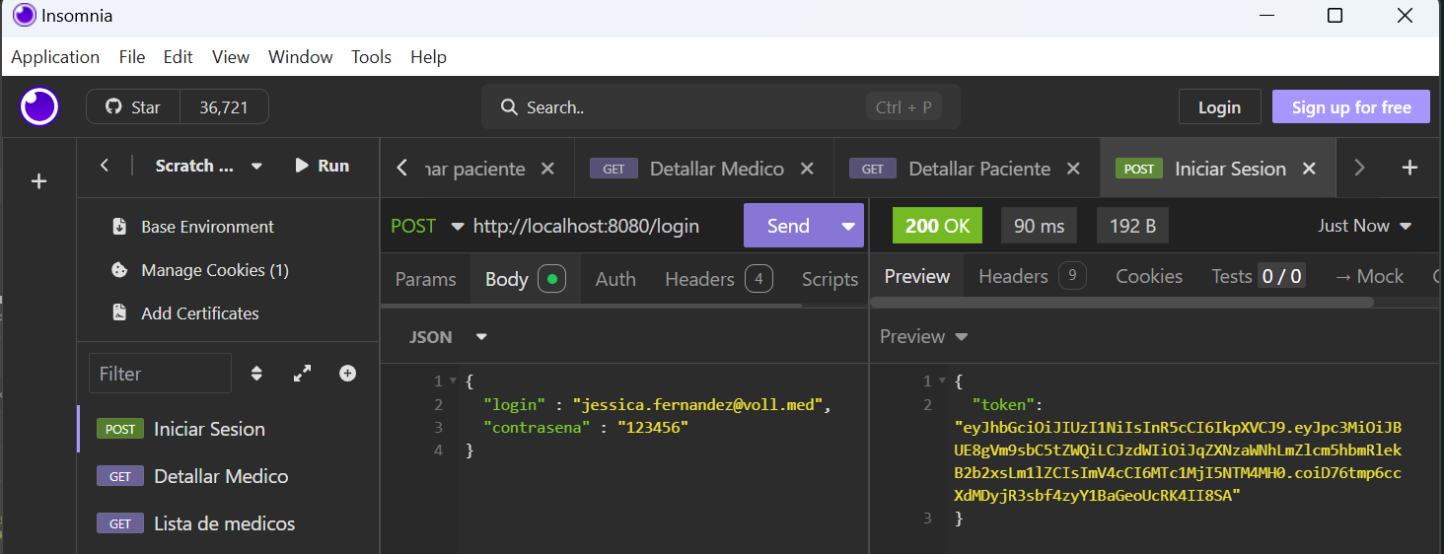Open the response Preview tab
Viewport: 1444px width, 554px height.
click(916, 276)
